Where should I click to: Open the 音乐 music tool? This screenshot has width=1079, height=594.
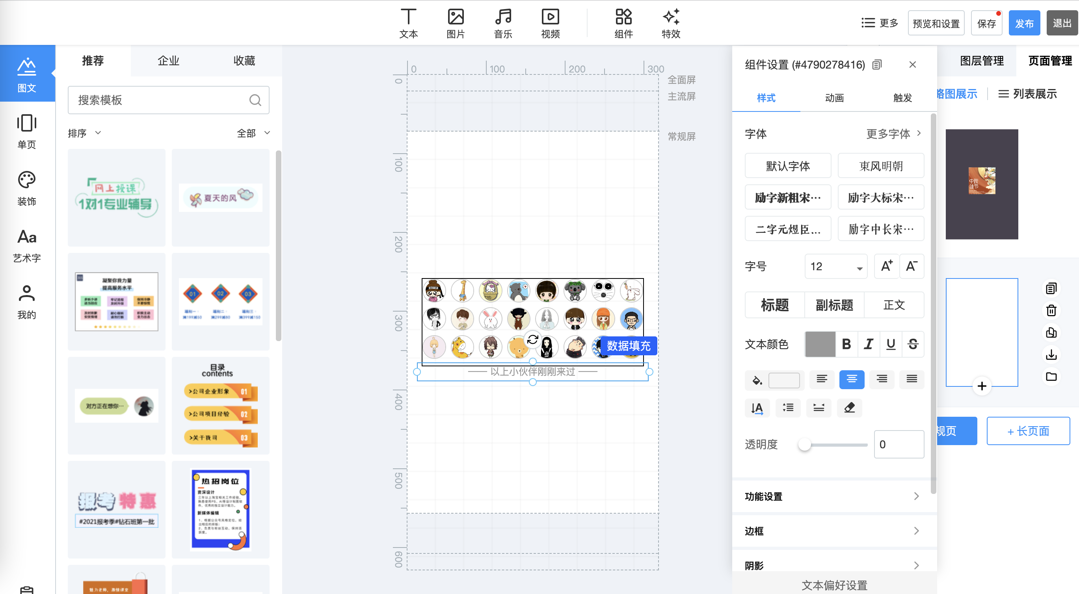pyautogui.click(x=503, y=24)
